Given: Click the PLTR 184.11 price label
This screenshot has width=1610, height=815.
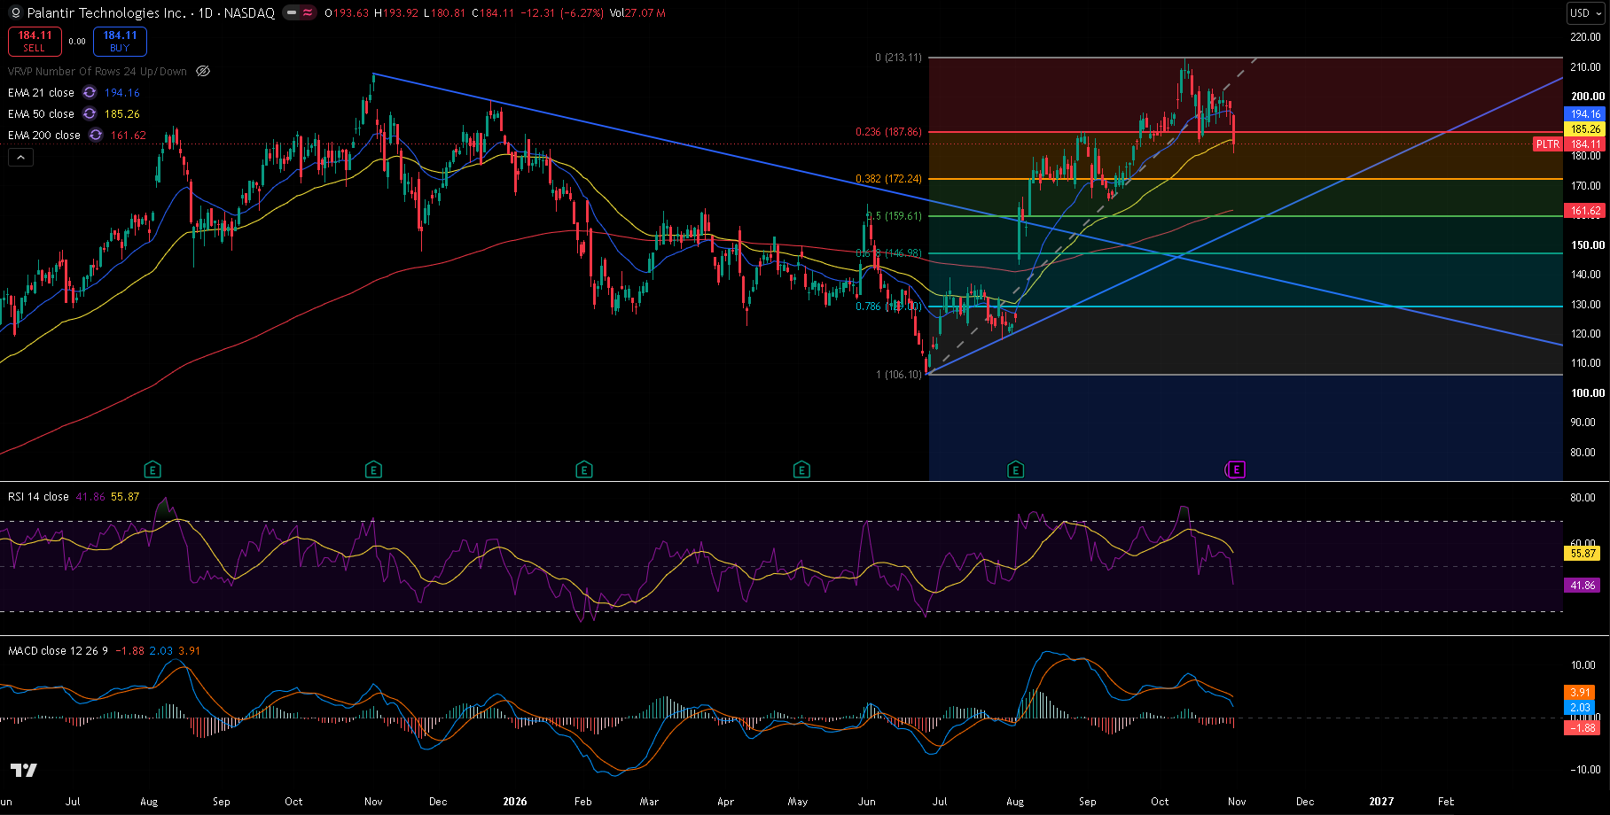Looking at the screenshot, I should point(1568,144).
